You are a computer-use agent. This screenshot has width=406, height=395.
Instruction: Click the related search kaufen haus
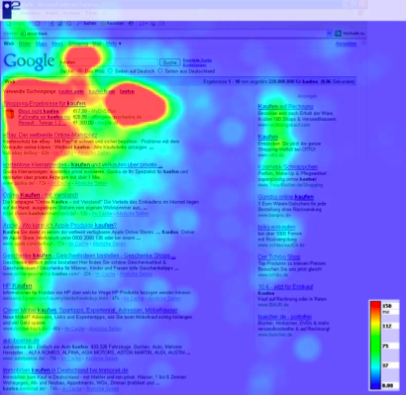click(x=102, y=91)
